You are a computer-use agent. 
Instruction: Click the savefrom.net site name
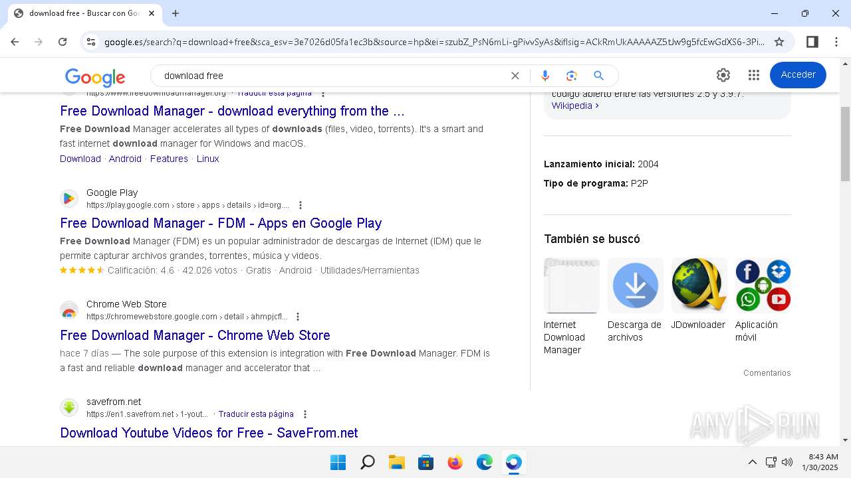[114, 402]
